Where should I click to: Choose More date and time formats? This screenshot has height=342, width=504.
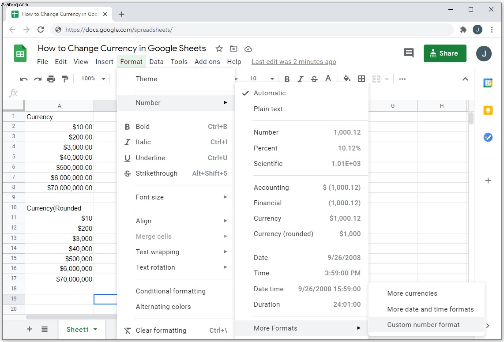[426, 309]
